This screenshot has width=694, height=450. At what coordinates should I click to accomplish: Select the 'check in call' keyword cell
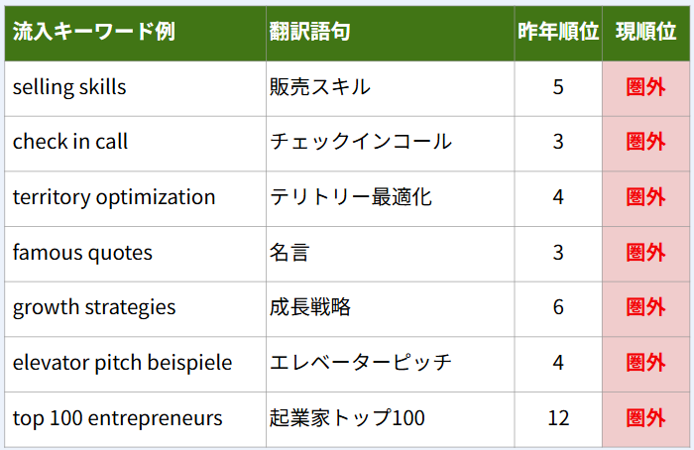pyautogui.click(x=70, y=142)
